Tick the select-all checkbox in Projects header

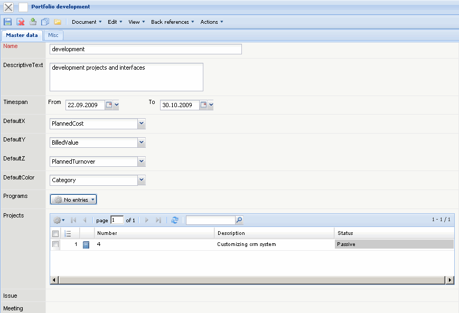coord(55,233)
